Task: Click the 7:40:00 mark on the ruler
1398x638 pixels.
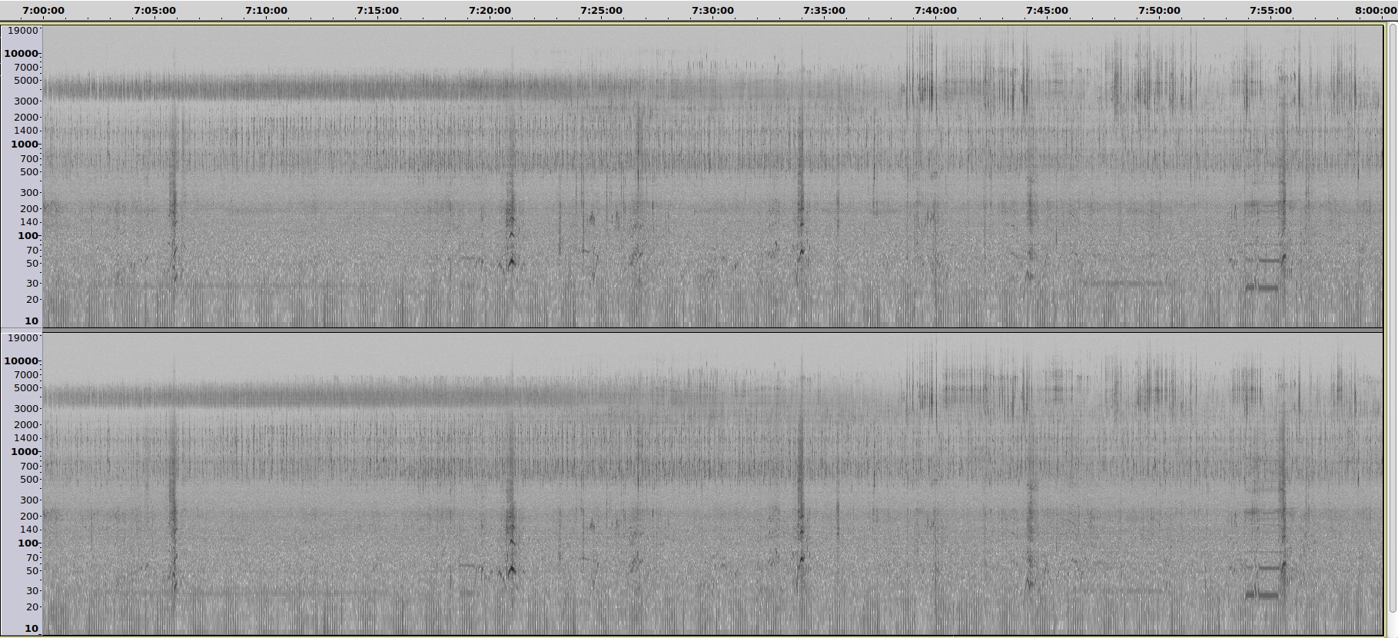Action: pyautogui.click(x=935, y=11)
